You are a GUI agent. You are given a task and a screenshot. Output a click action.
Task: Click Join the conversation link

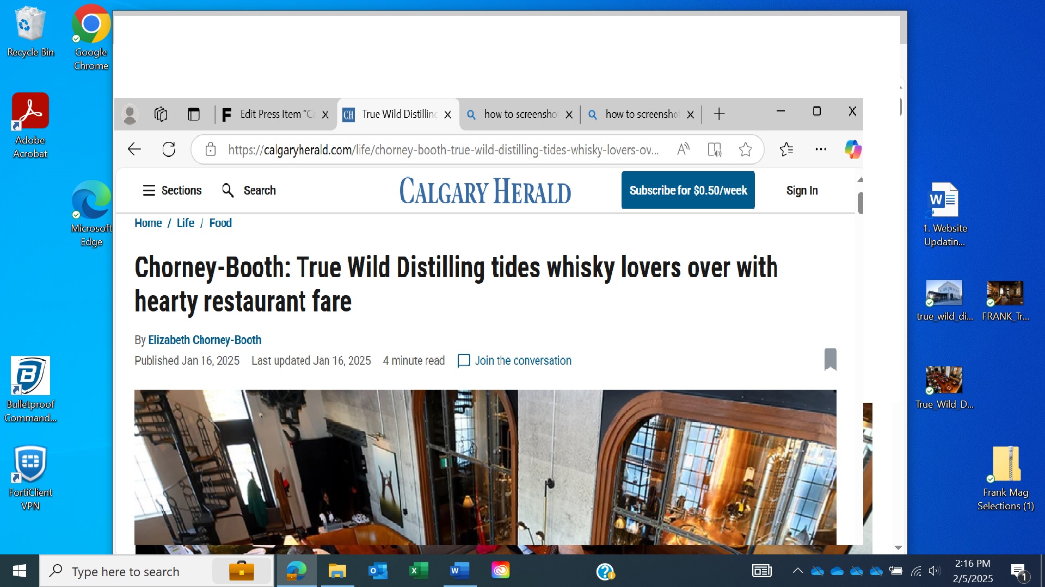coord(514,361)
